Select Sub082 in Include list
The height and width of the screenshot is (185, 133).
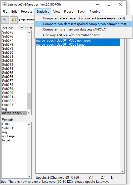point(15,60)
